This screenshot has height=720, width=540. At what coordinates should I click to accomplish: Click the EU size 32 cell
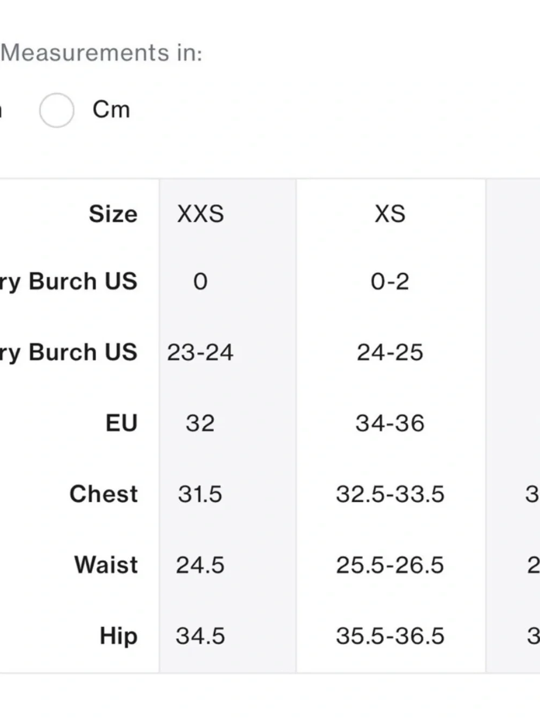pyautogui.click(x=200, y=423)
